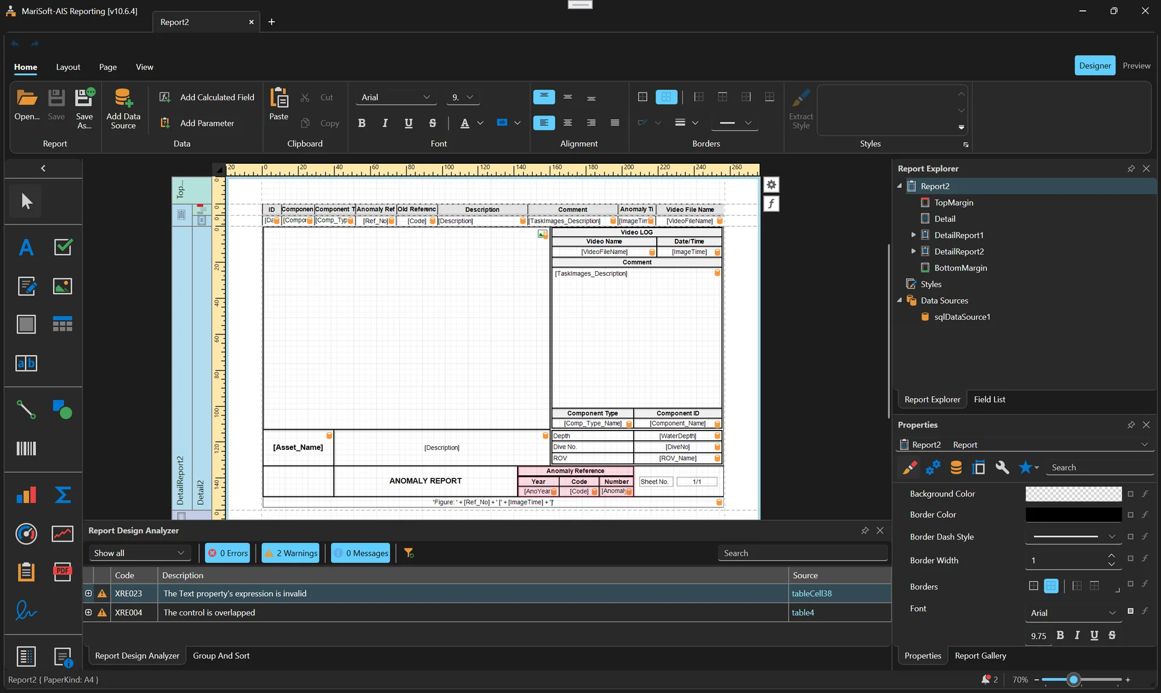Open the Arial font name dropdown in ribbon
1161x693 pixels.
(x=426, y=97)
